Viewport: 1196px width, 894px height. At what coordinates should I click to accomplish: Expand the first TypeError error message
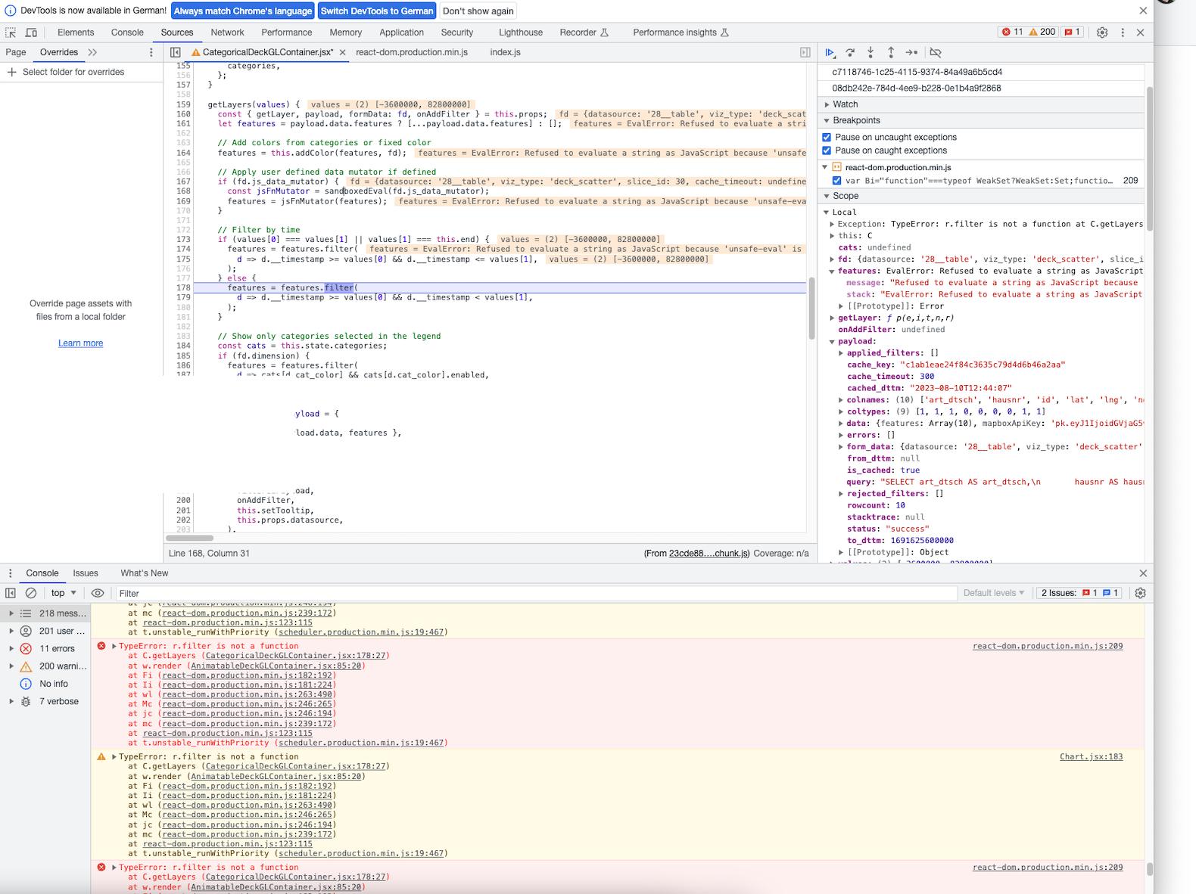[x=114, y=646]
